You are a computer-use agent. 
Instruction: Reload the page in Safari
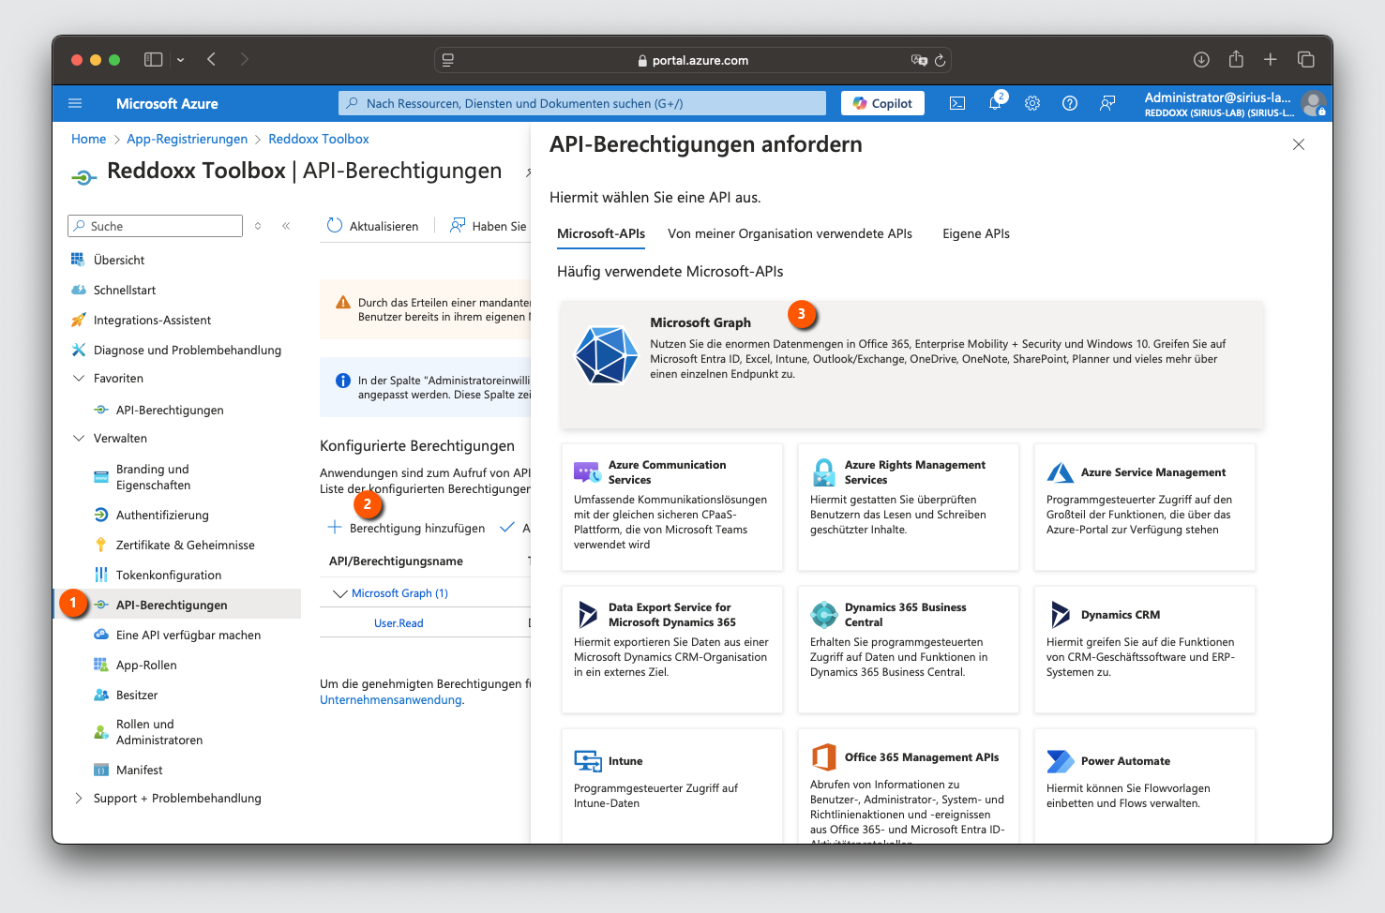tap(940, 60)
